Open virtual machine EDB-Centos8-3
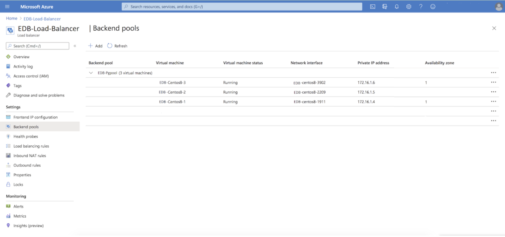505x237 pixels. point(172,82)
